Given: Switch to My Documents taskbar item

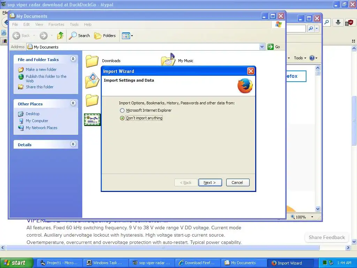Looking at the screenshot, I should [x=243, y=263].
